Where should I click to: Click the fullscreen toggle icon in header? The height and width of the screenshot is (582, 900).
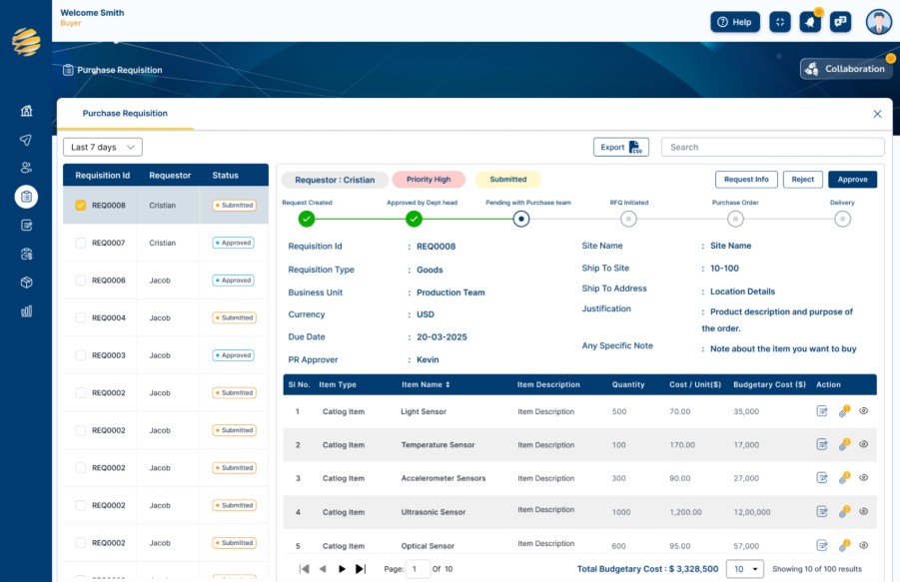[779, 22]
